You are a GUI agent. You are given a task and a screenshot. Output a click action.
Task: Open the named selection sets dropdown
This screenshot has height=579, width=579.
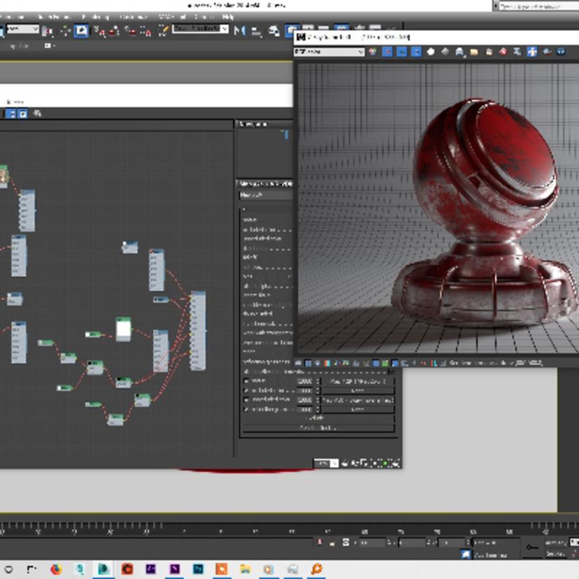click(201, 29)
